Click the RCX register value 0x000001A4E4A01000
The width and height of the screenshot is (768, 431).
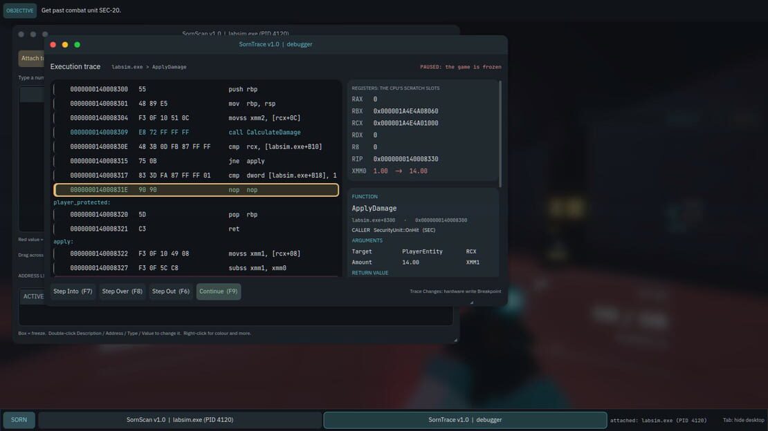coord(405,123)
